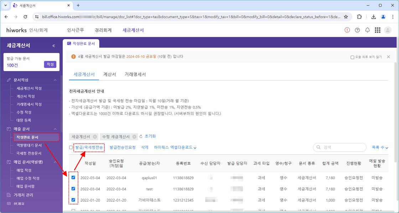
Task: Open 인사근무 in the top navigation
Action: tap(76, 30)
